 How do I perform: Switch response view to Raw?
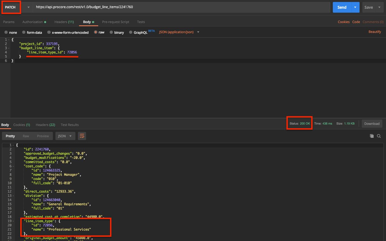pyautogui.click(x=26, y=136)
